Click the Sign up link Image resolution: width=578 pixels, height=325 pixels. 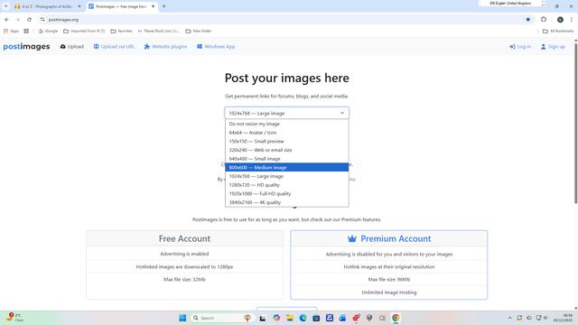553,46
